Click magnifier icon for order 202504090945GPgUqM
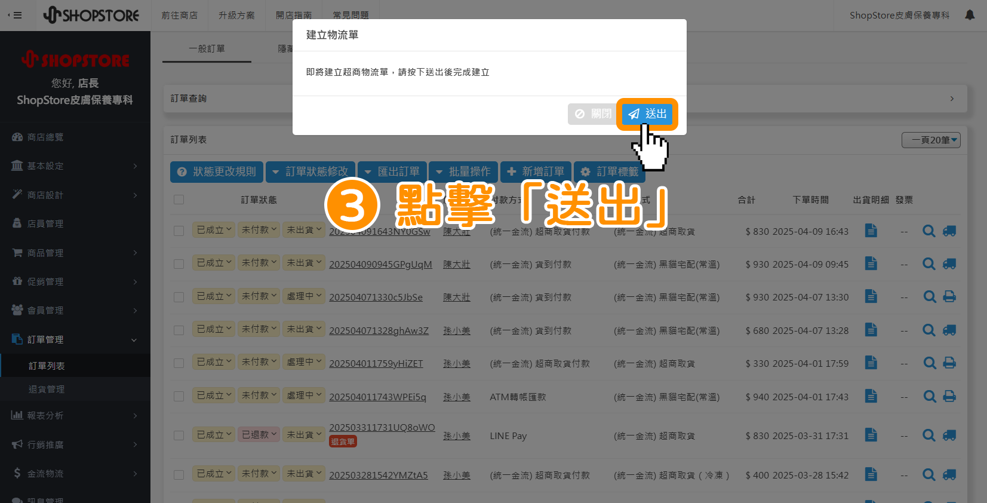The width and height of the screenshot is (987, 503). pos(929,263)
